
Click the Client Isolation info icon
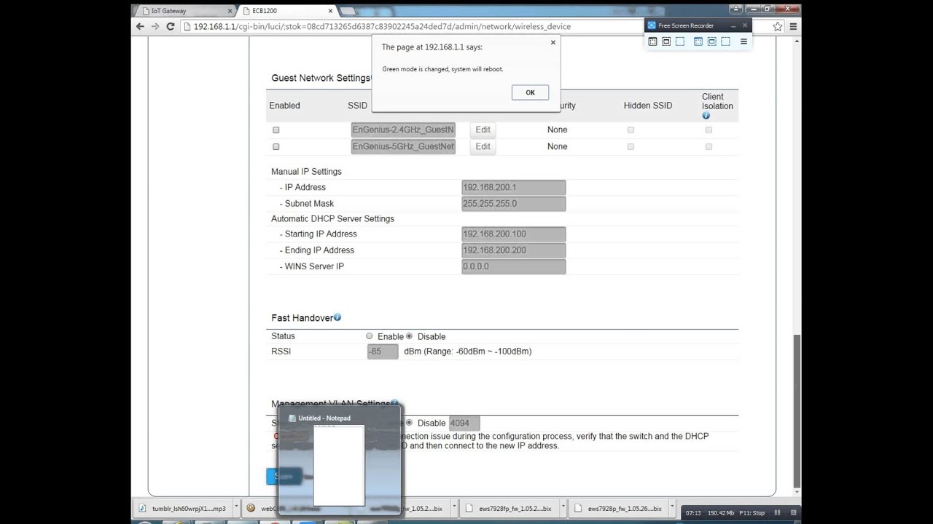tap(706, 116)
